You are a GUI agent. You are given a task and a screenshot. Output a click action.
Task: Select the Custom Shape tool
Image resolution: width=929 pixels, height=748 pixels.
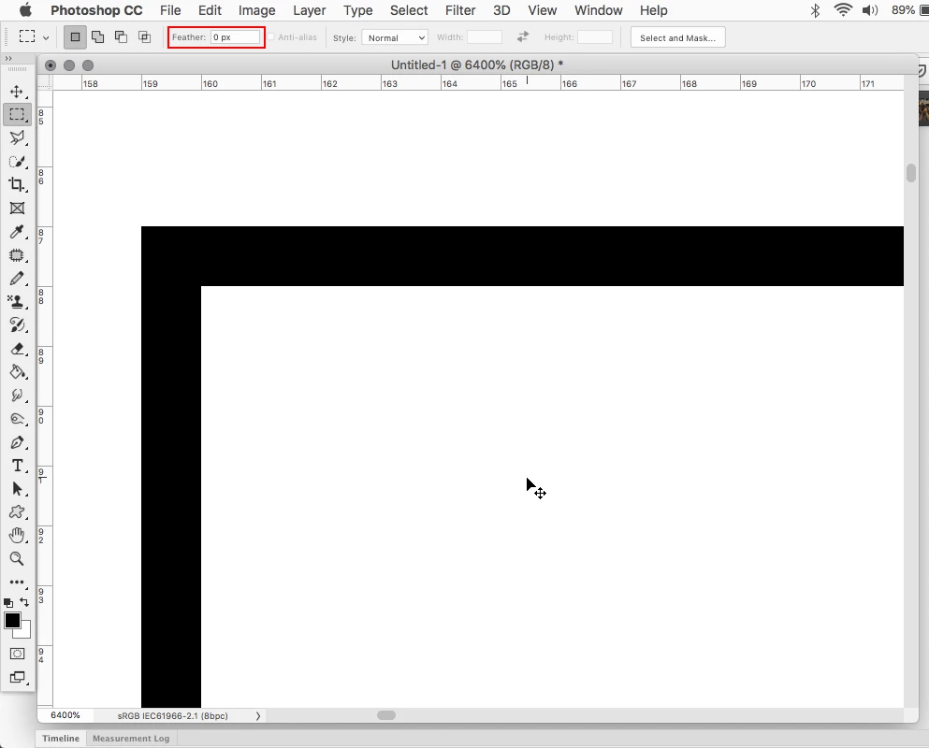(17, 512)
